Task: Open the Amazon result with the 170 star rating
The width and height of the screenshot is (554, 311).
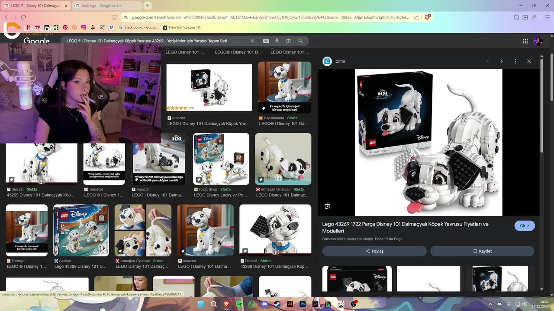Action: pyautogui.click(x=209, y=88)
